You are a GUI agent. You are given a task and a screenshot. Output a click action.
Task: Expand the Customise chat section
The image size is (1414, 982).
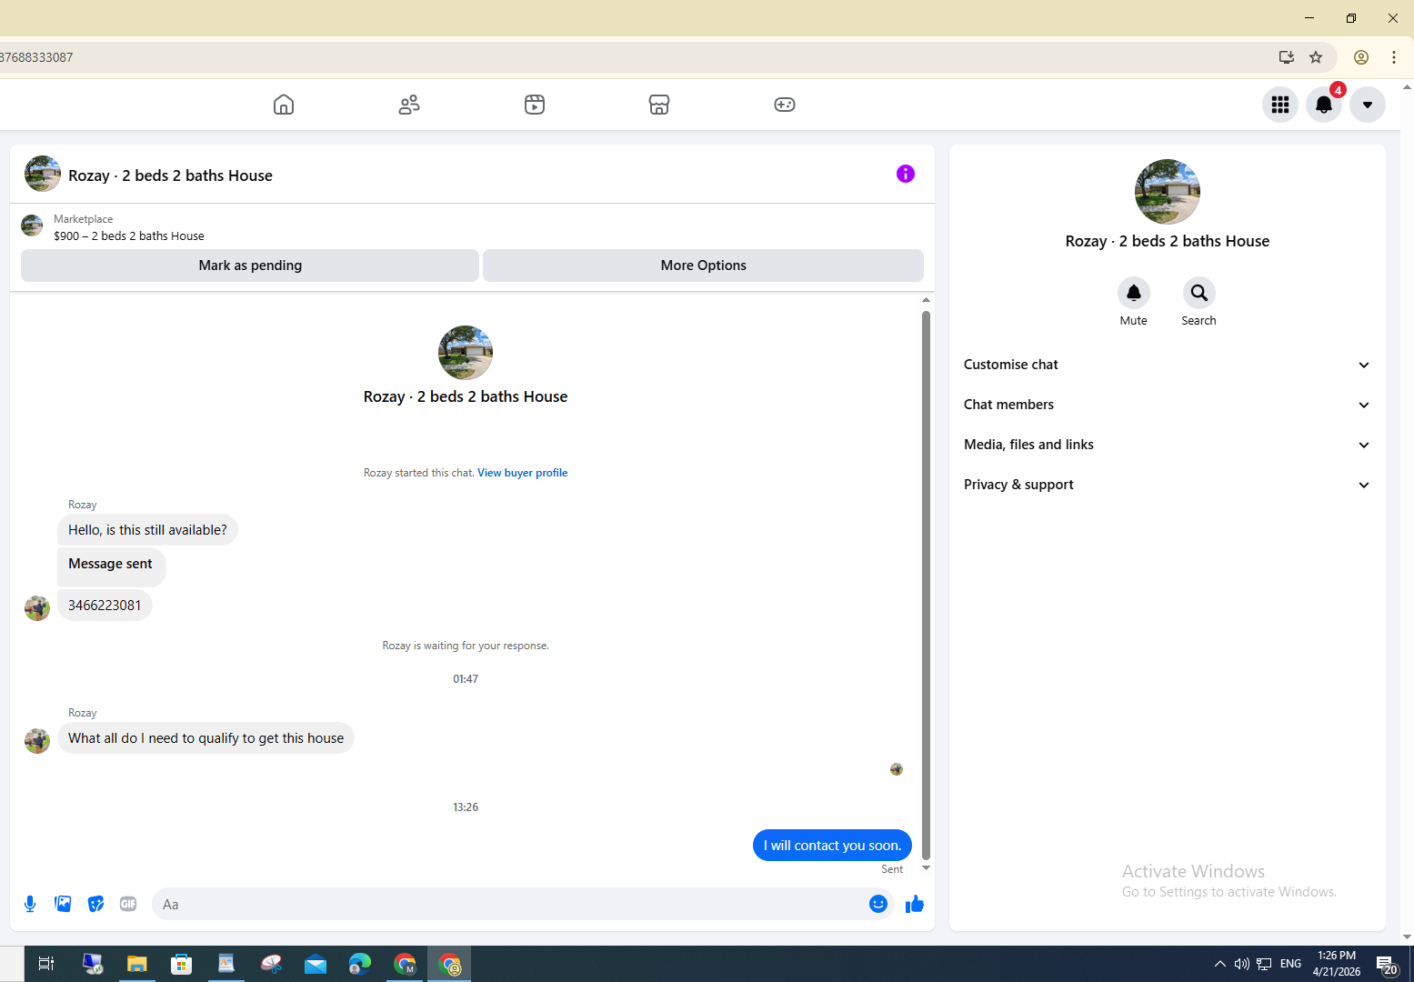(1168, 365)
